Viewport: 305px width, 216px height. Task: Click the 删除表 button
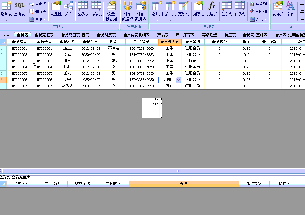(x=38, y=12)
